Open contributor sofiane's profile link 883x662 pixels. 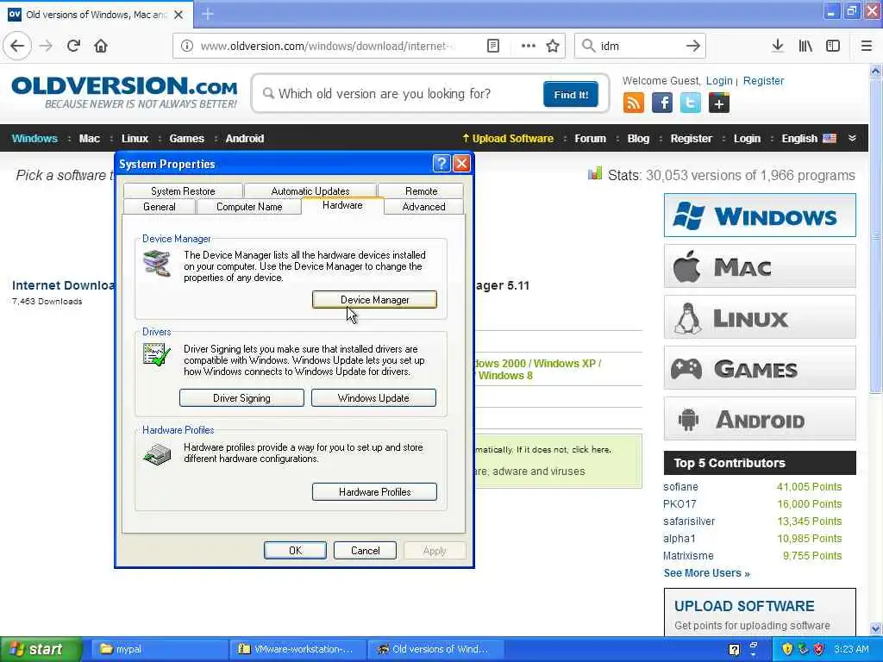[680, 487]
